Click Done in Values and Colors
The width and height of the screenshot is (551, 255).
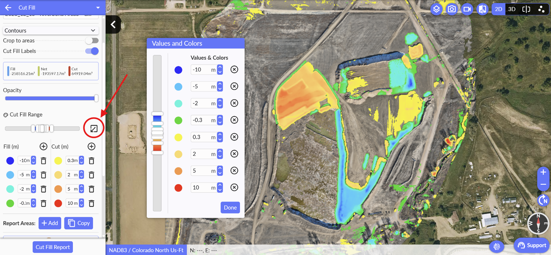[230, 207]
